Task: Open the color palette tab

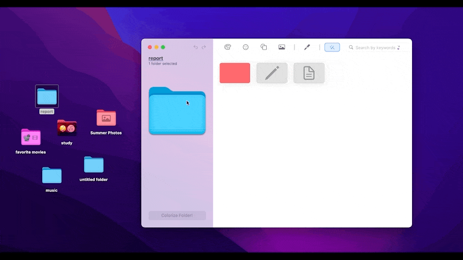Action: [x=227, y=47]
